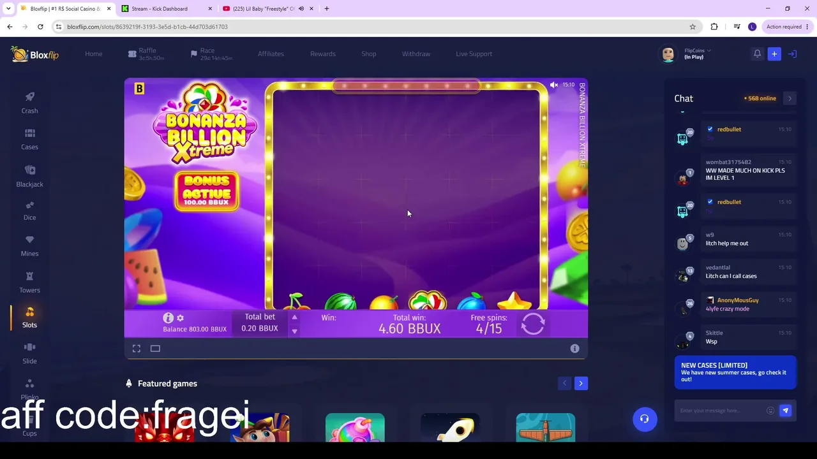Viewport: 817px width, 459px height.
Task: Go to Blackjack game
Action: [29, 176]
